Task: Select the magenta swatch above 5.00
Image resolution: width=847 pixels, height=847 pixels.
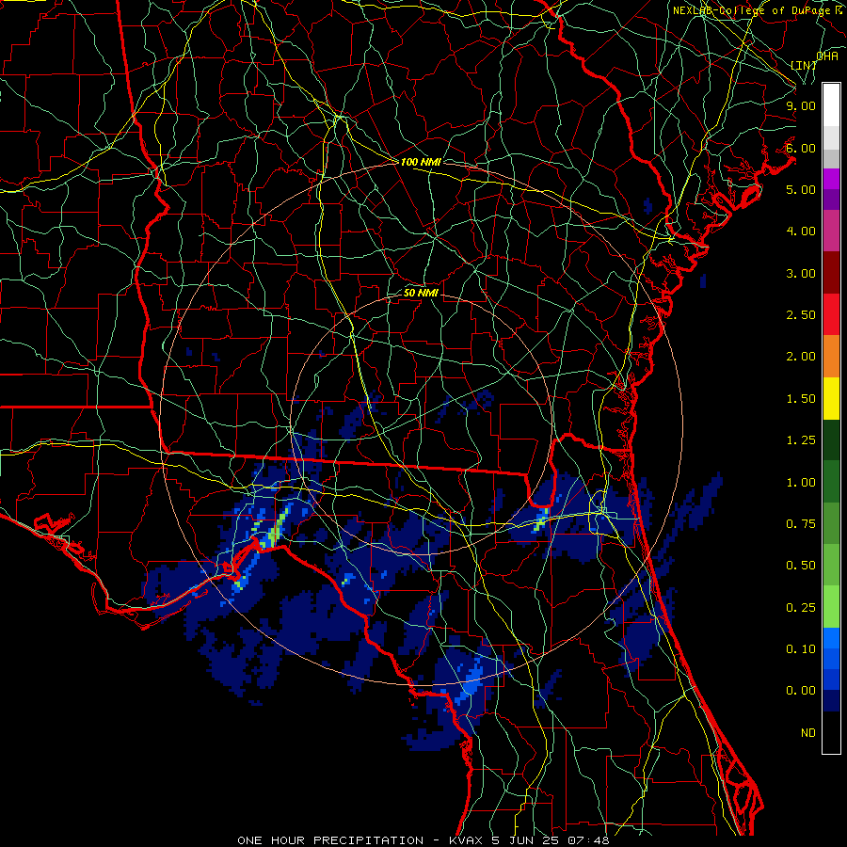Action: point(831,179)
